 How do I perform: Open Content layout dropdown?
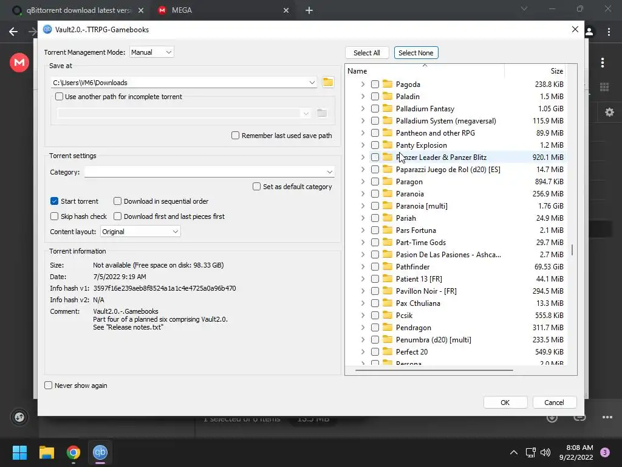tap(140, 232)
